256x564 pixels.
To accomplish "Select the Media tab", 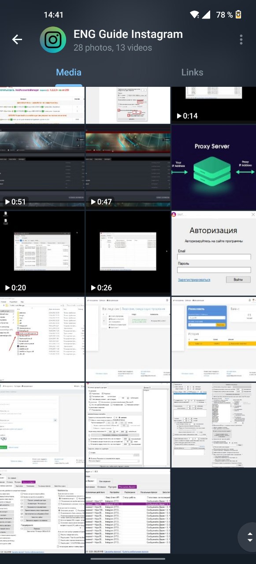I will click(x=69, y=72).
